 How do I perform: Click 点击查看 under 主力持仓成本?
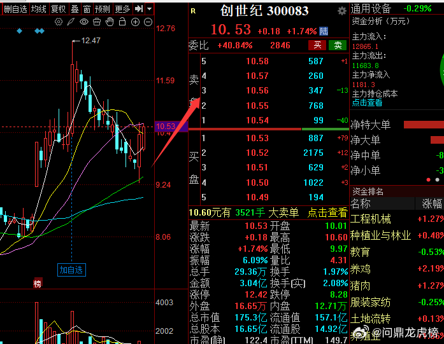tap(367, 102)
